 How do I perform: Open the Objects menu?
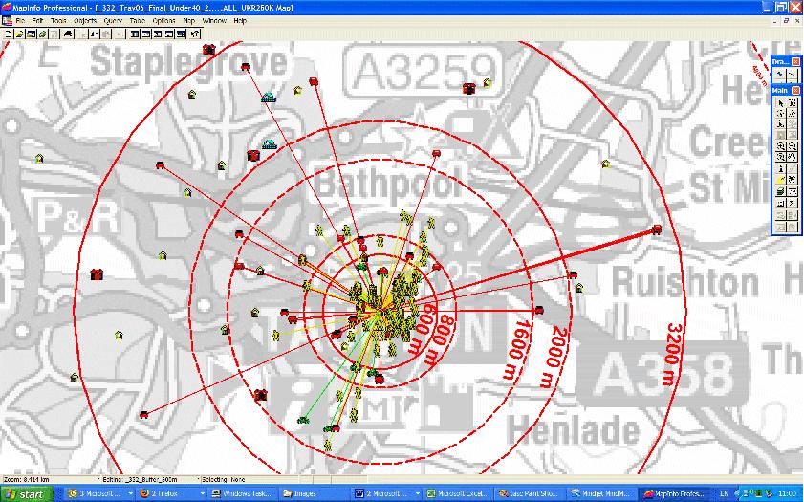(x=85, y=21)
